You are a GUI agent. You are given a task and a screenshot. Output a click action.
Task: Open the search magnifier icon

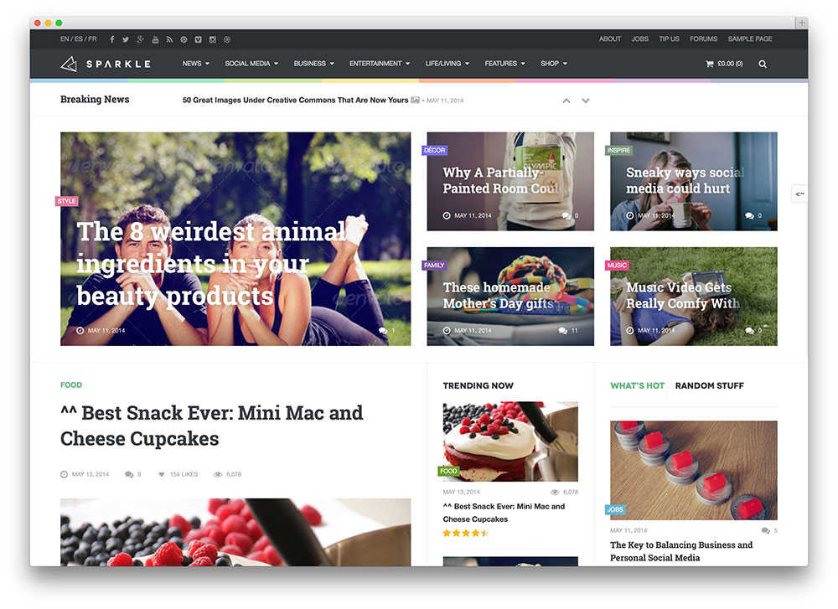(x=763, y=65)
